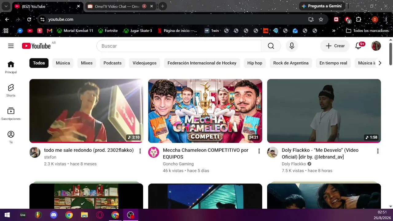Viewport: 393px width, 221px height.
Task: Select the En tiempo real chip
Action: (333, 63)
